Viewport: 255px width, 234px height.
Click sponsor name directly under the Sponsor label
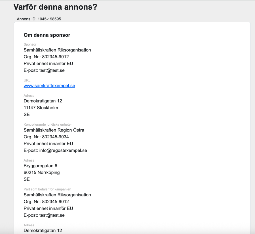click(57, 50)
